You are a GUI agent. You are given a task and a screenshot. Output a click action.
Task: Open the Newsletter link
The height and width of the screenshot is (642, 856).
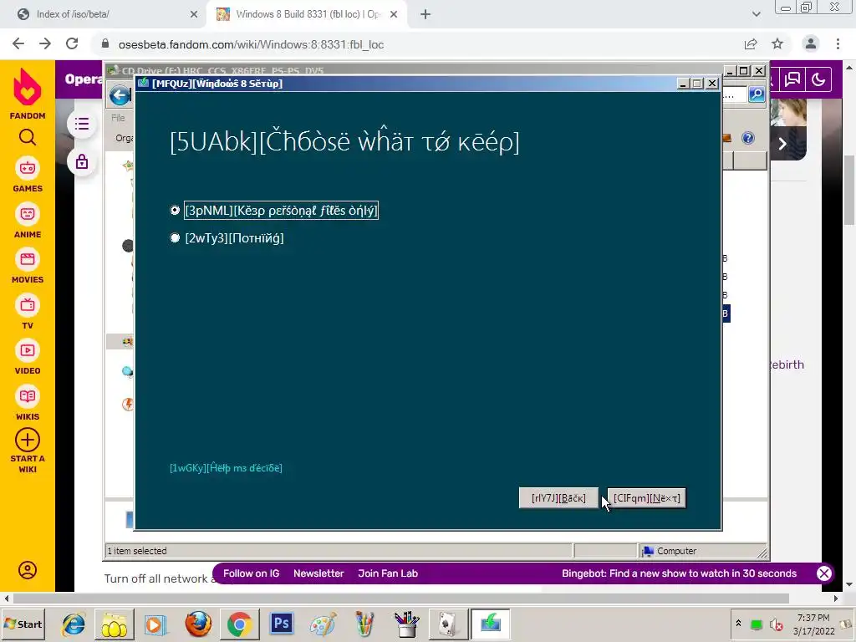318,573
